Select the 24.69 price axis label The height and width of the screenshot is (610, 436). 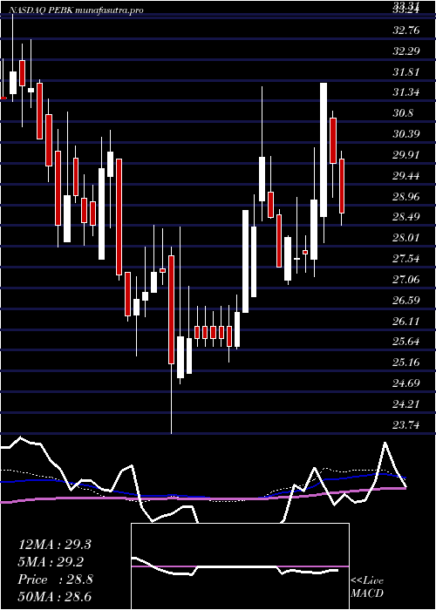coord(406,383)
